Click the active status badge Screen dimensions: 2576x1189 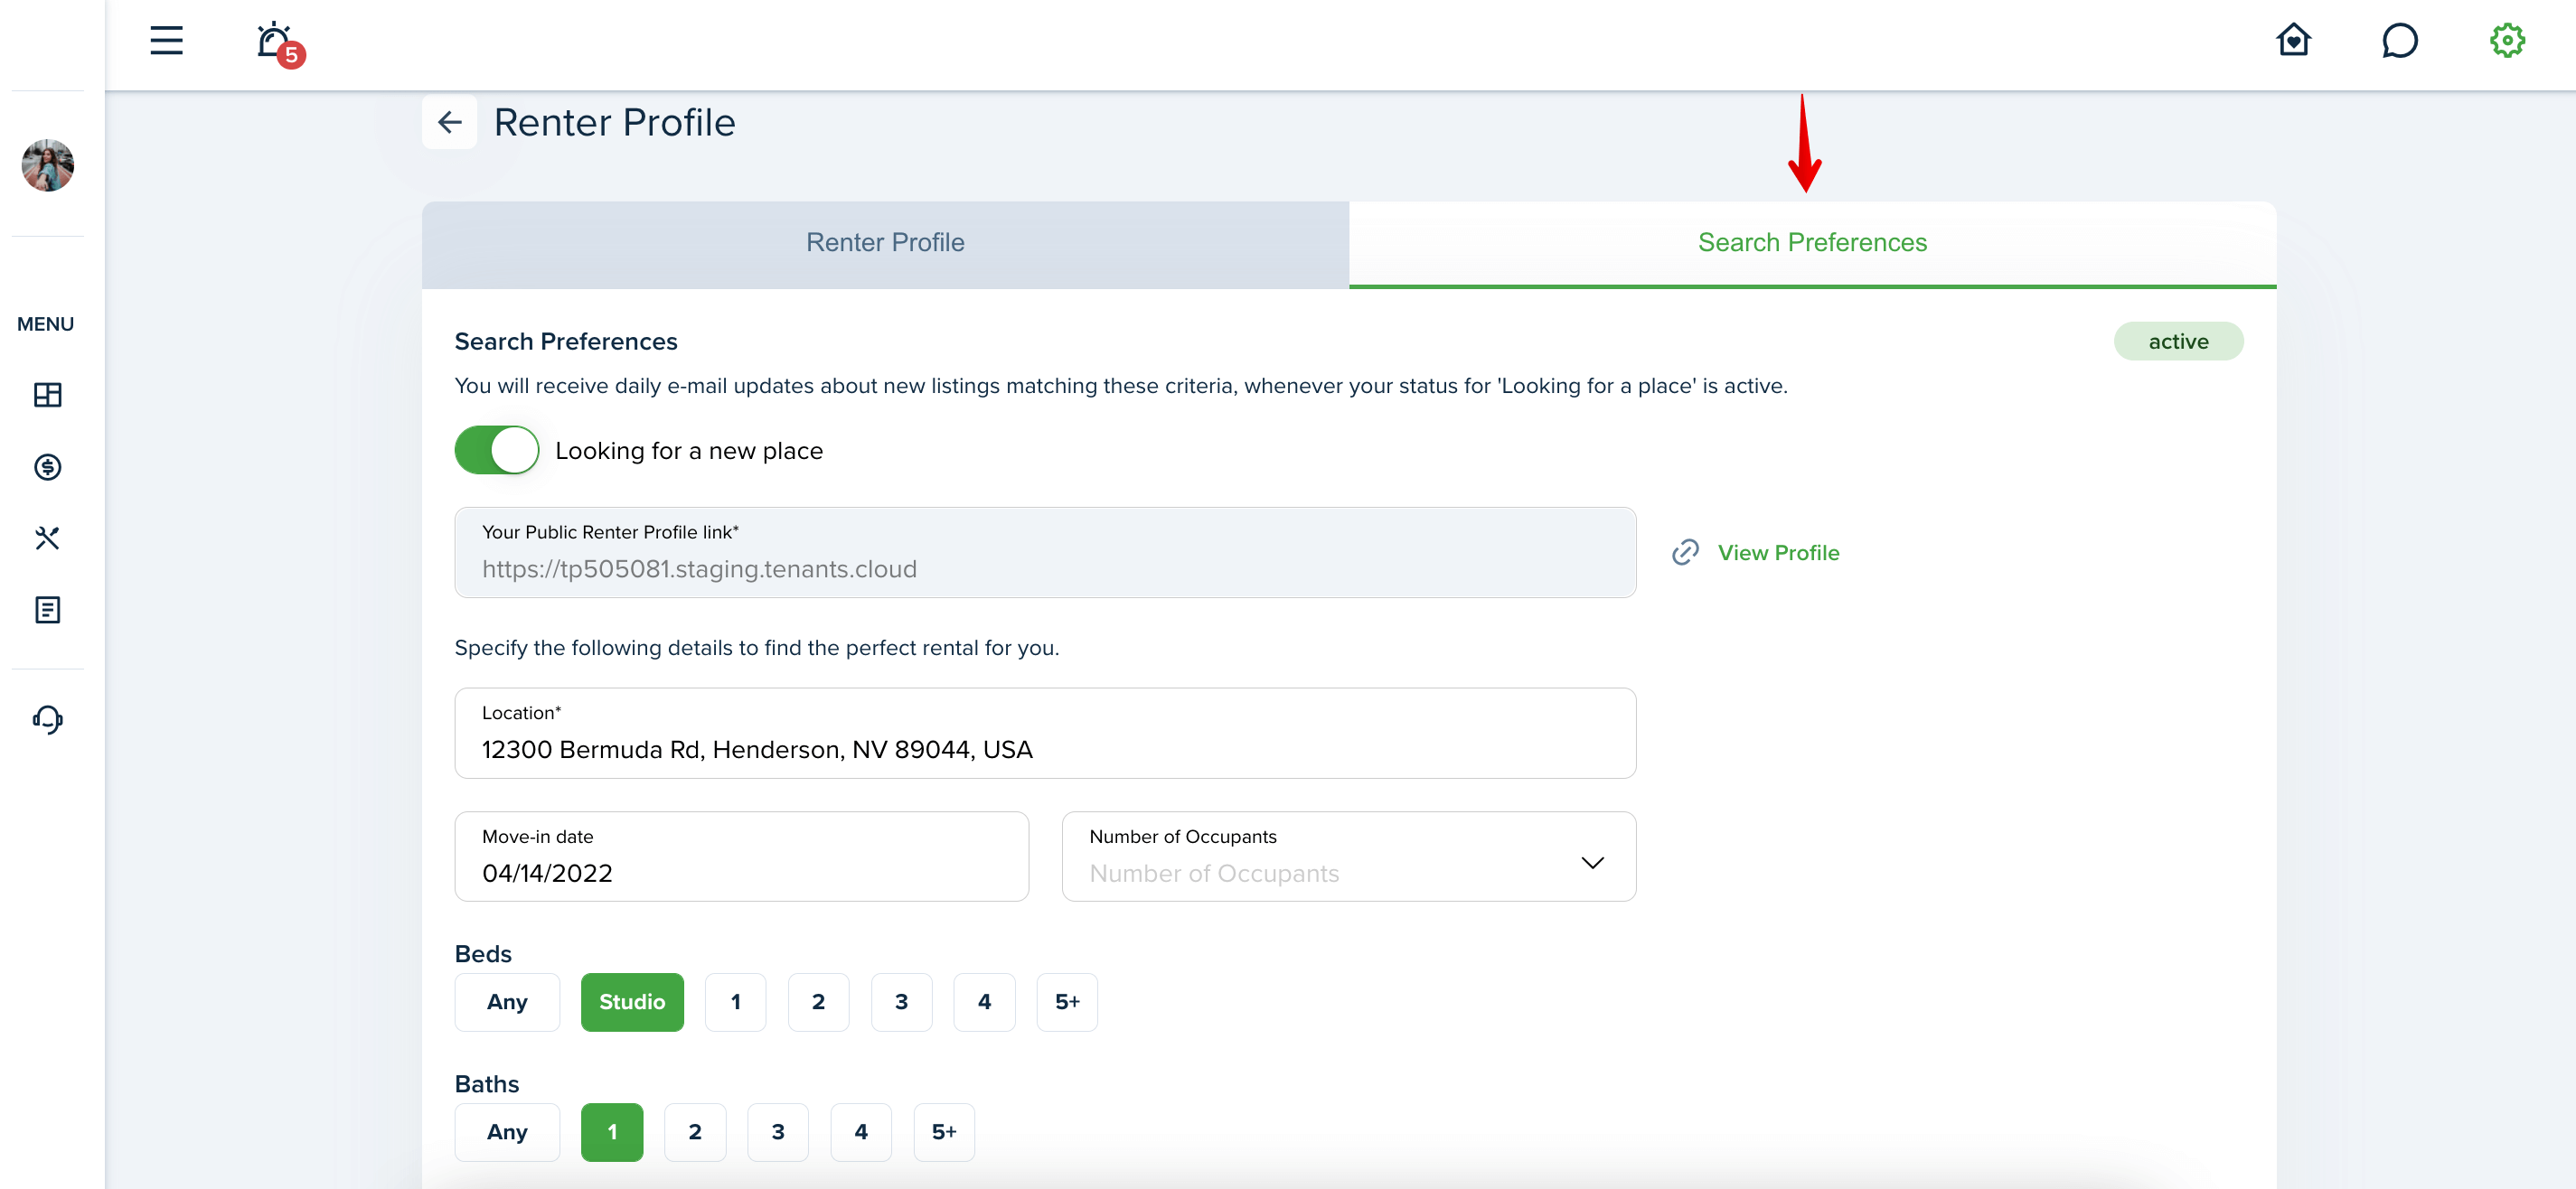click(x=2178, y=341)
